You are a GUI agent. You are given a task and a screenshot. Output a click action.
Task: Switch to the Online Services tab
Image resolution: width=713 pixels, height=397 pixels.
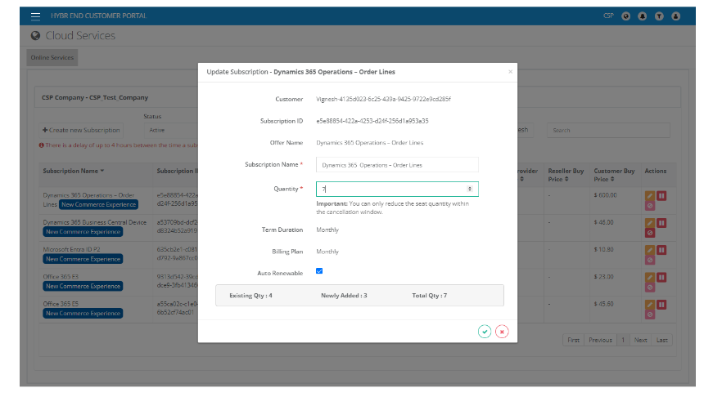coord(52,58)
